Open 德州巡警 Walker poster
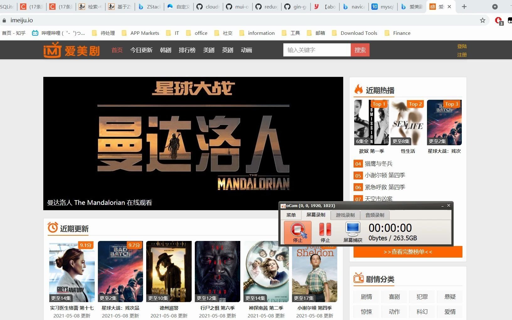Screen dimensions: 512x320 click(169, 272)
